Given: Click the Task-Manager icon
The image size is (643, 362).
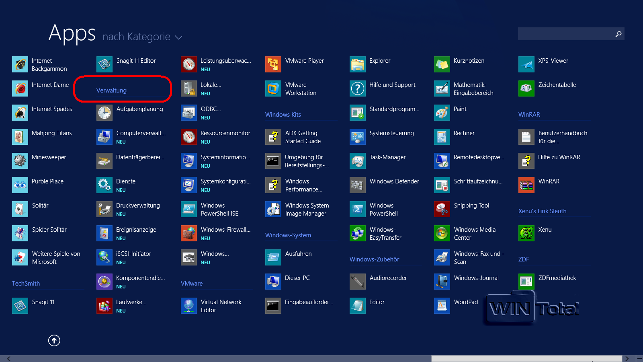Looking at the screenshot, I should point(357,161).
